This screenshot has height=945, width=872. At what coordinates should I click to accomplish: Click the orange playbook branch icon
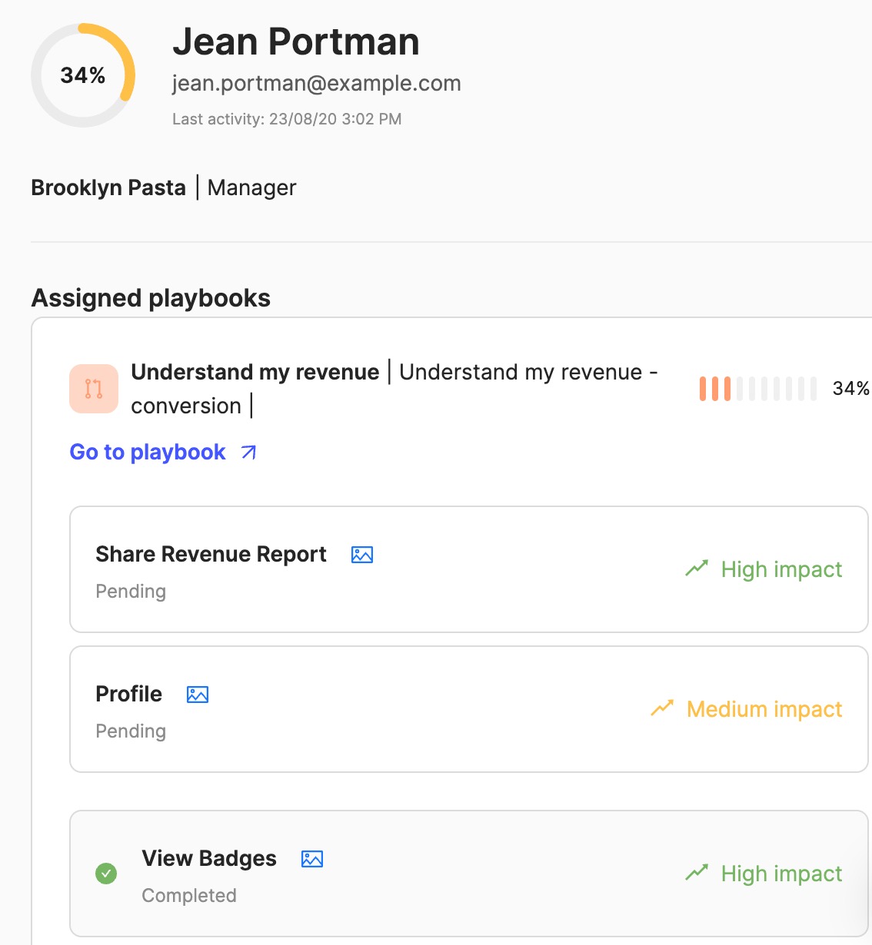(x=94, y=389)
